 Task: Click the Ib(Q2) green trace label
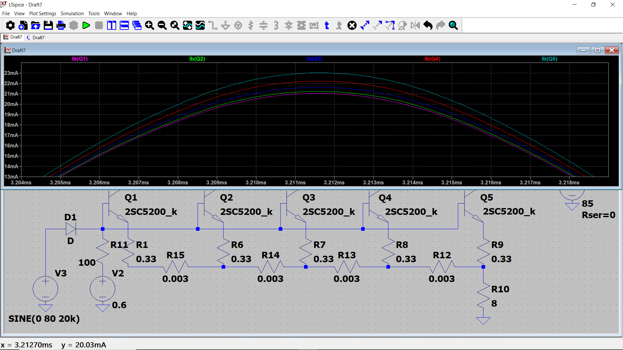coord(197,59)
